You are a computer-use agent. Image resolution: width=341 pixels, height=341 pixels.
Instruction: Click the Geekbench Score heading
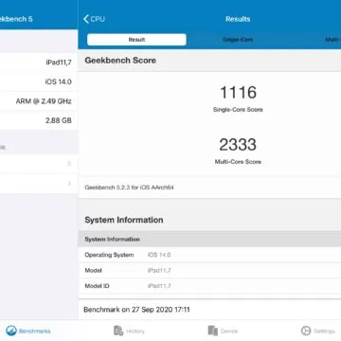[120, 61]
